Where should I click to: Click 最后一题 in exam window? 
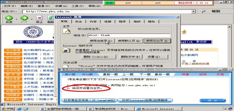pyautogui.click(x=162, y=74)
